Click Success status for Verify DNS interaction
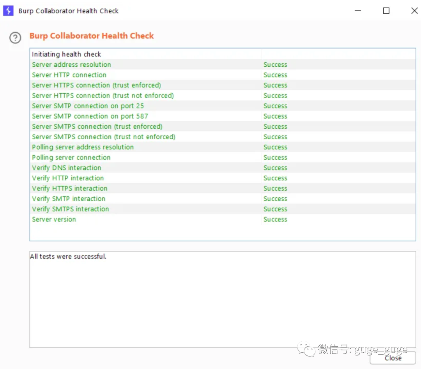The image size is (421, 369). tap(275, 168)
